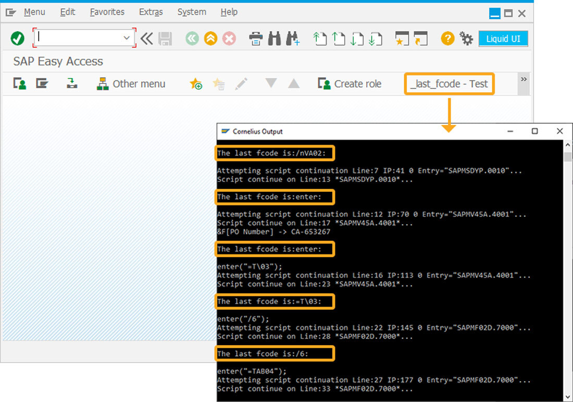The image size is (573, 402).
Task: Open Customize Local Layout gear icon
Action: [x=466, y=39]
